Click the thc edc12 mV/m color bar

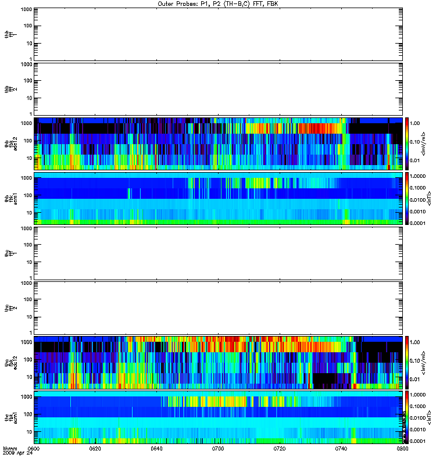coord(407,363)
